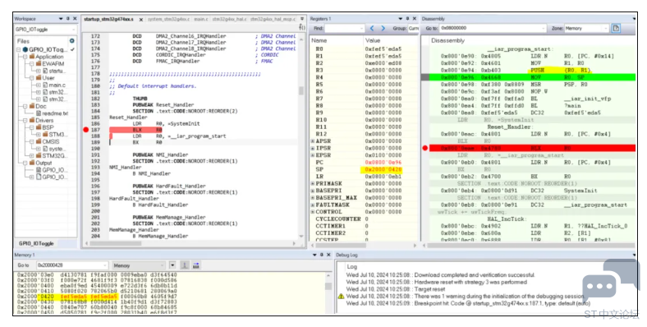
Task: Click the rightmost Memory toolbar data icon
Action: pos(196,265)
